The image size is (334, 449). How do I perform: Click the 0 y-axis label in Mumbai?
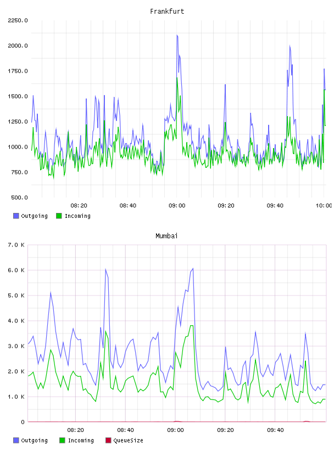click(23, 422)
